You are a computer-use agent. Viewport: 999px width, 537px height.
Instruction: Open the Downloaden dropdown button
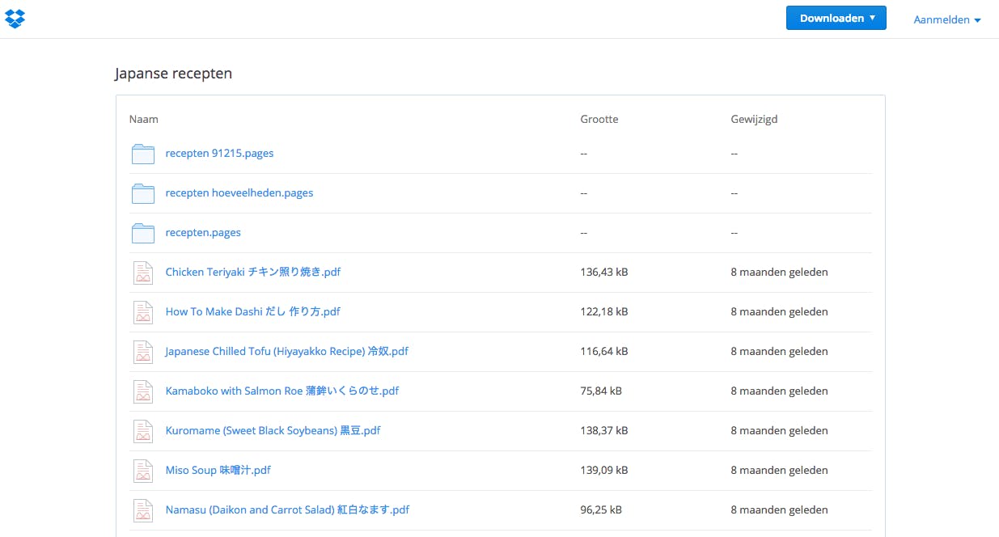(836, 18)
